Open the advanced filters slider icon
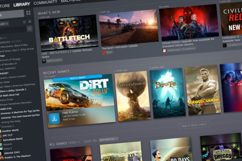This screenshot has width=242, height=161. pyautogui.click(x=29, y=29)
